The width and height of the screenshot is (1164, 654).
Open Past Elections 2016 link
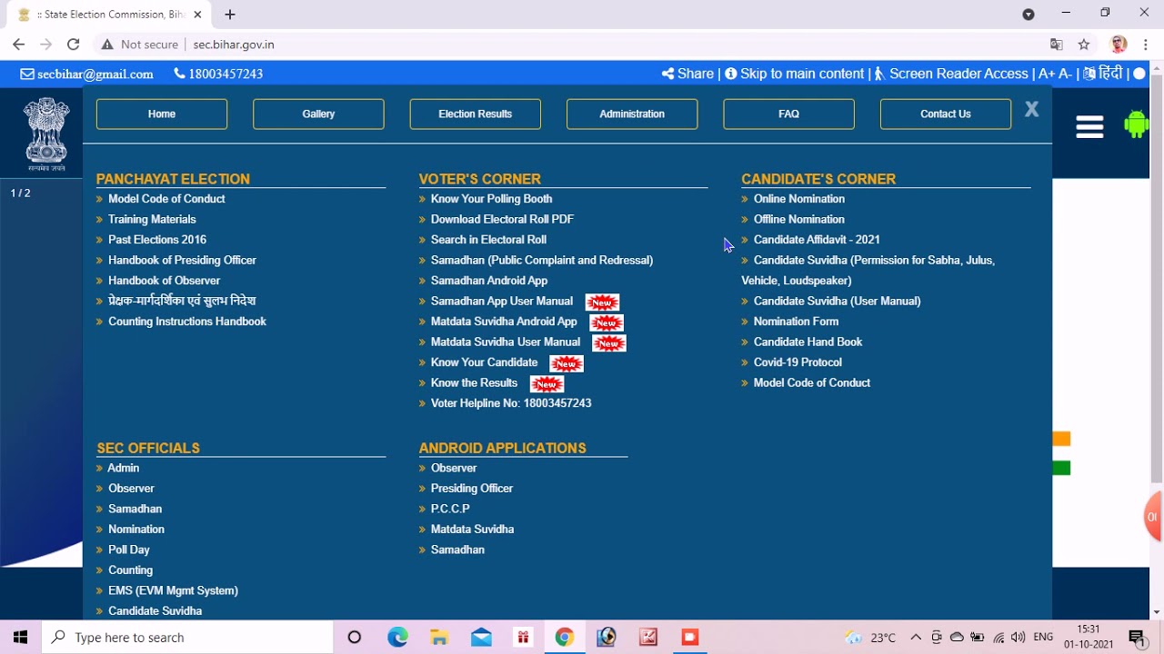[157, 240]
